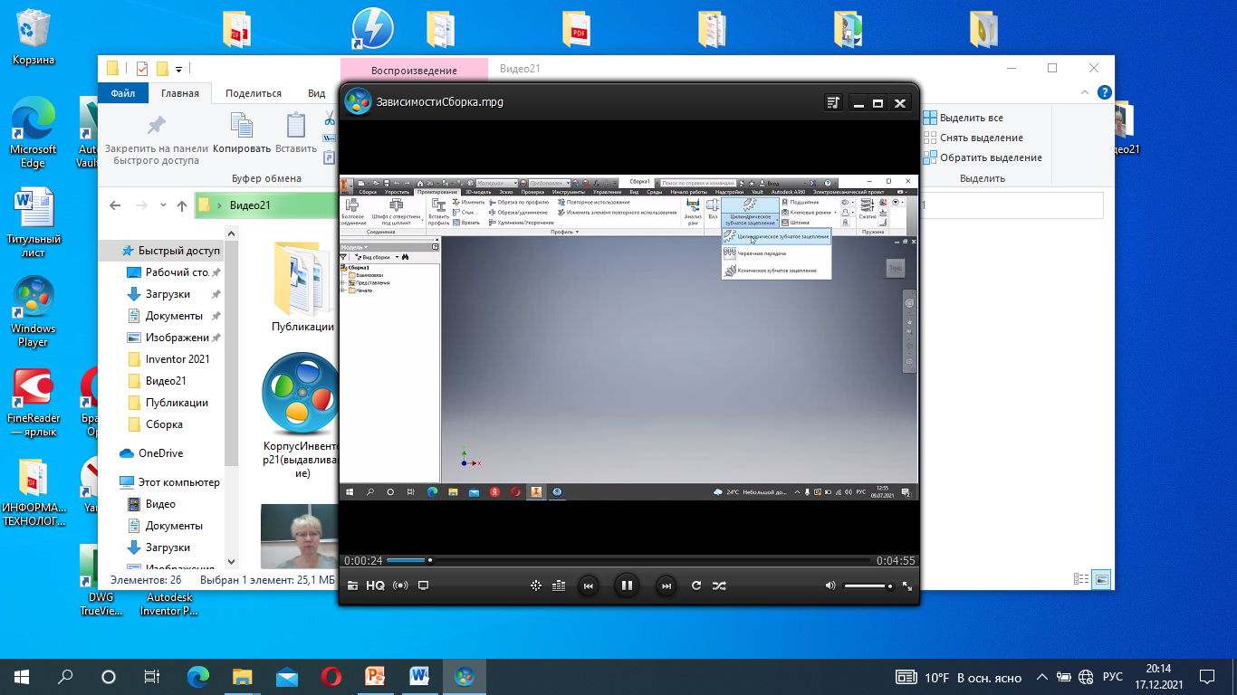Mute the player with the speaker icon

click(830, 586)
